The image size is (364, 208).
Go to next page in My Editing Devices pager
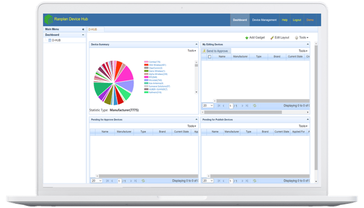click(x=242, y=106)
